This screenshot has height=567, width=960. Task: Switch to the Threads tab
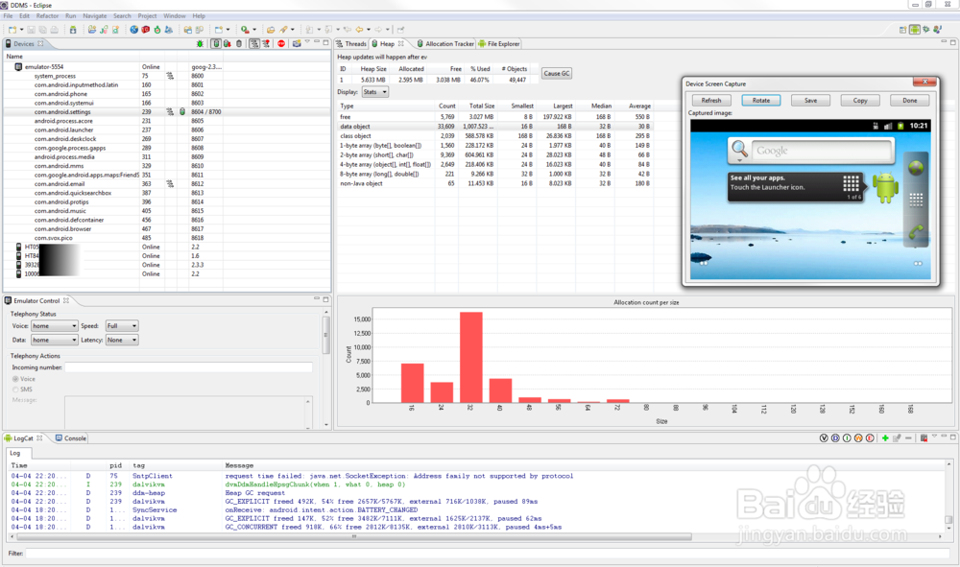[x=351, y=44]
